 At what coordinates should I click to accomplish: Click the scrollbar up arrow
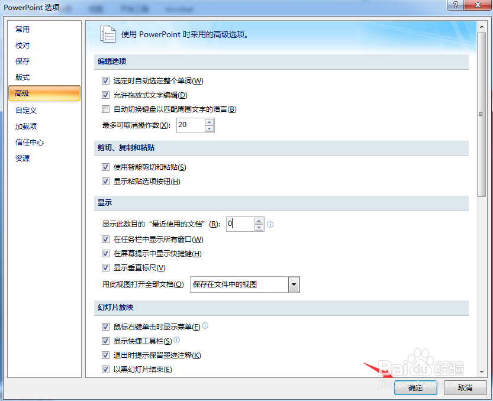481,27
